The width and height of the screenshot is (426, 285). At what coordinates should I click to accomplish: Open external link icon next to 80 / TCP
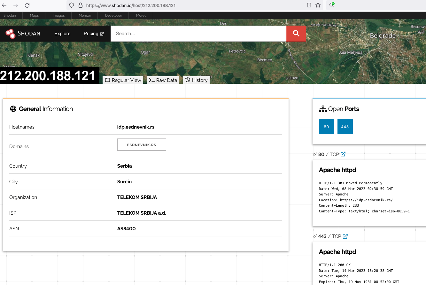(x=343, y=154)
